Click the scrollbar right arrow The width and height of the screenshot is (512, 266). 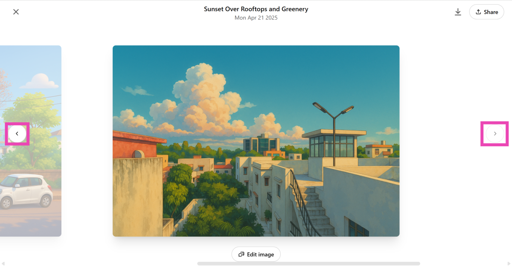(509, 263)
